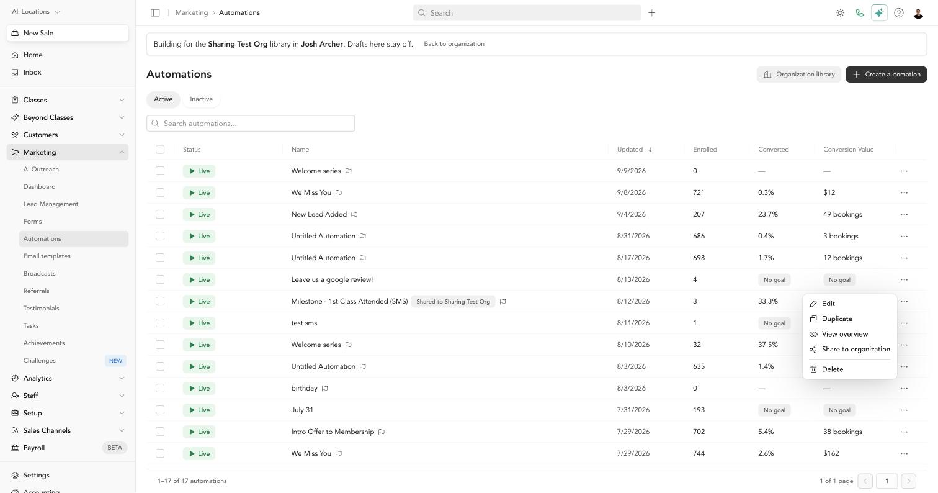Toggle the sidebar panel icon
The height and width of the screenshot is (493, 938).
pos(155,12)
